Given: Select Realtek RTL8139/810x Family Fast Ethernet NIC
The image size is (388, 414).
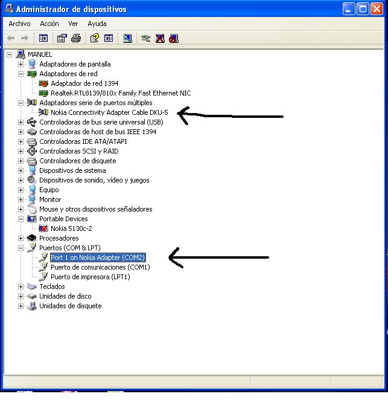Looking at the screenshot, I should (121, 93).
